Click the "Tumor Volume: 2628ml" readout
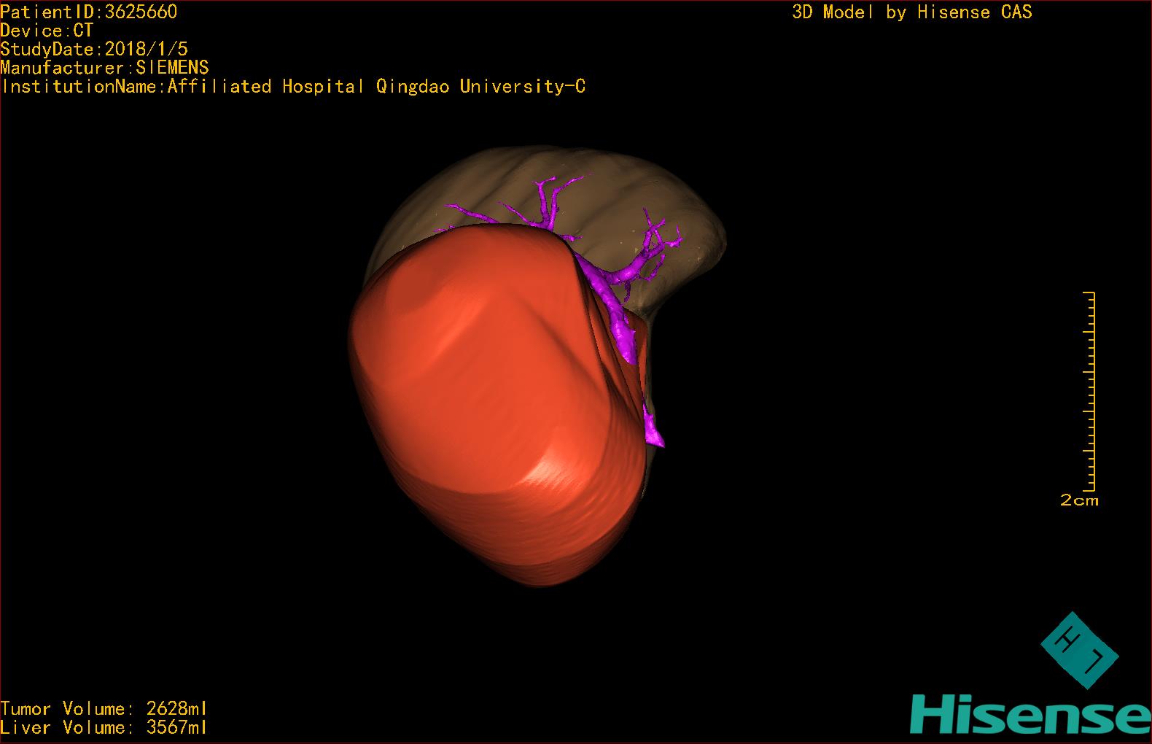The height and width of the screenshot is (744, 1152). 104,709
